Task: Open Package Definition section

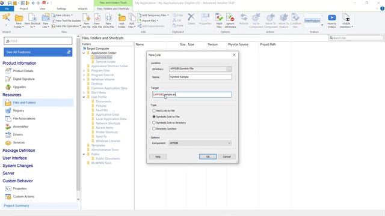Action: coord(19,151)
